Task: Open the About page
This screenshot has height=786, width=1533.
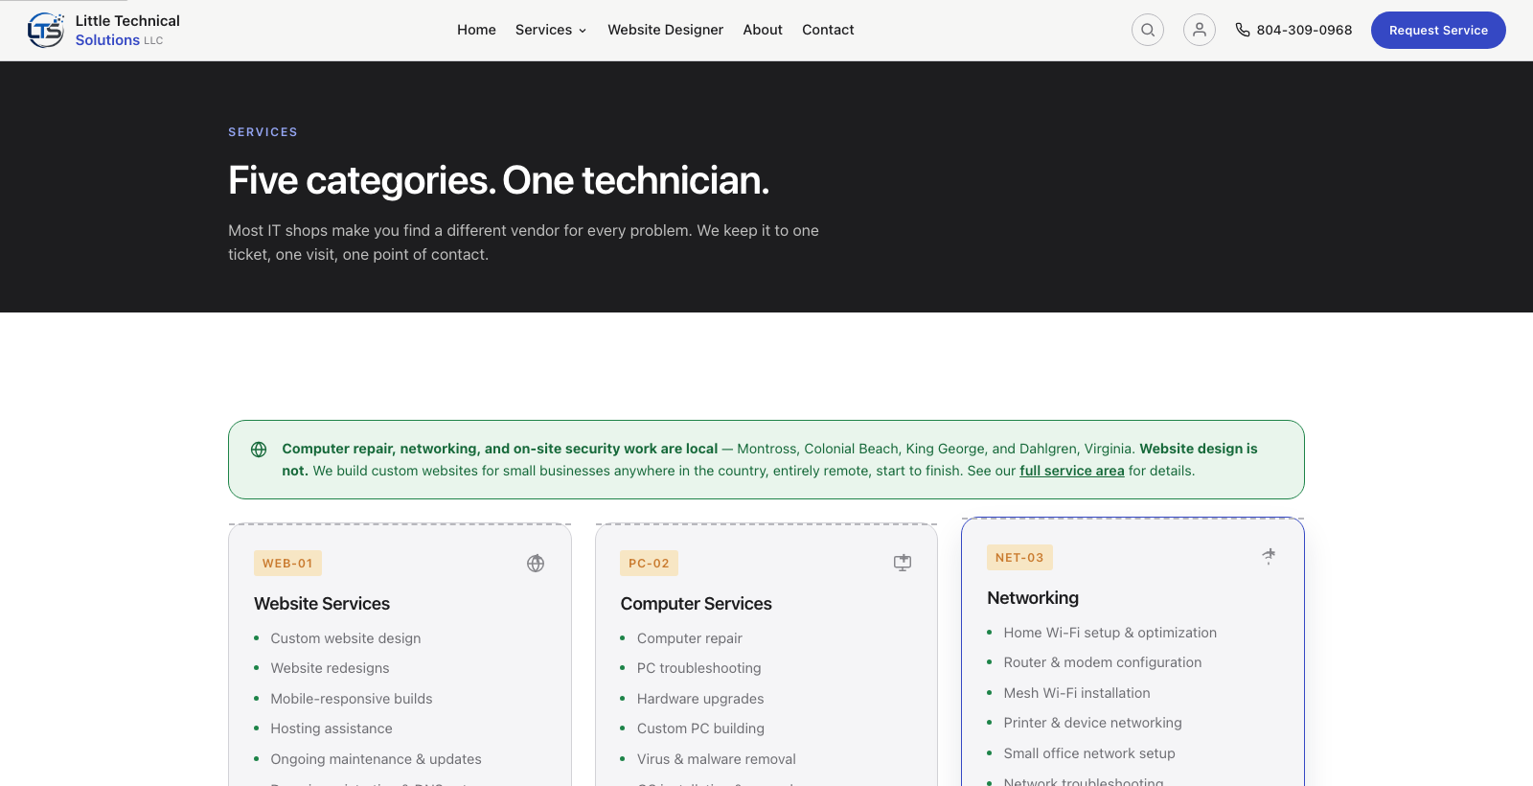Action: (x=763, y=30)
